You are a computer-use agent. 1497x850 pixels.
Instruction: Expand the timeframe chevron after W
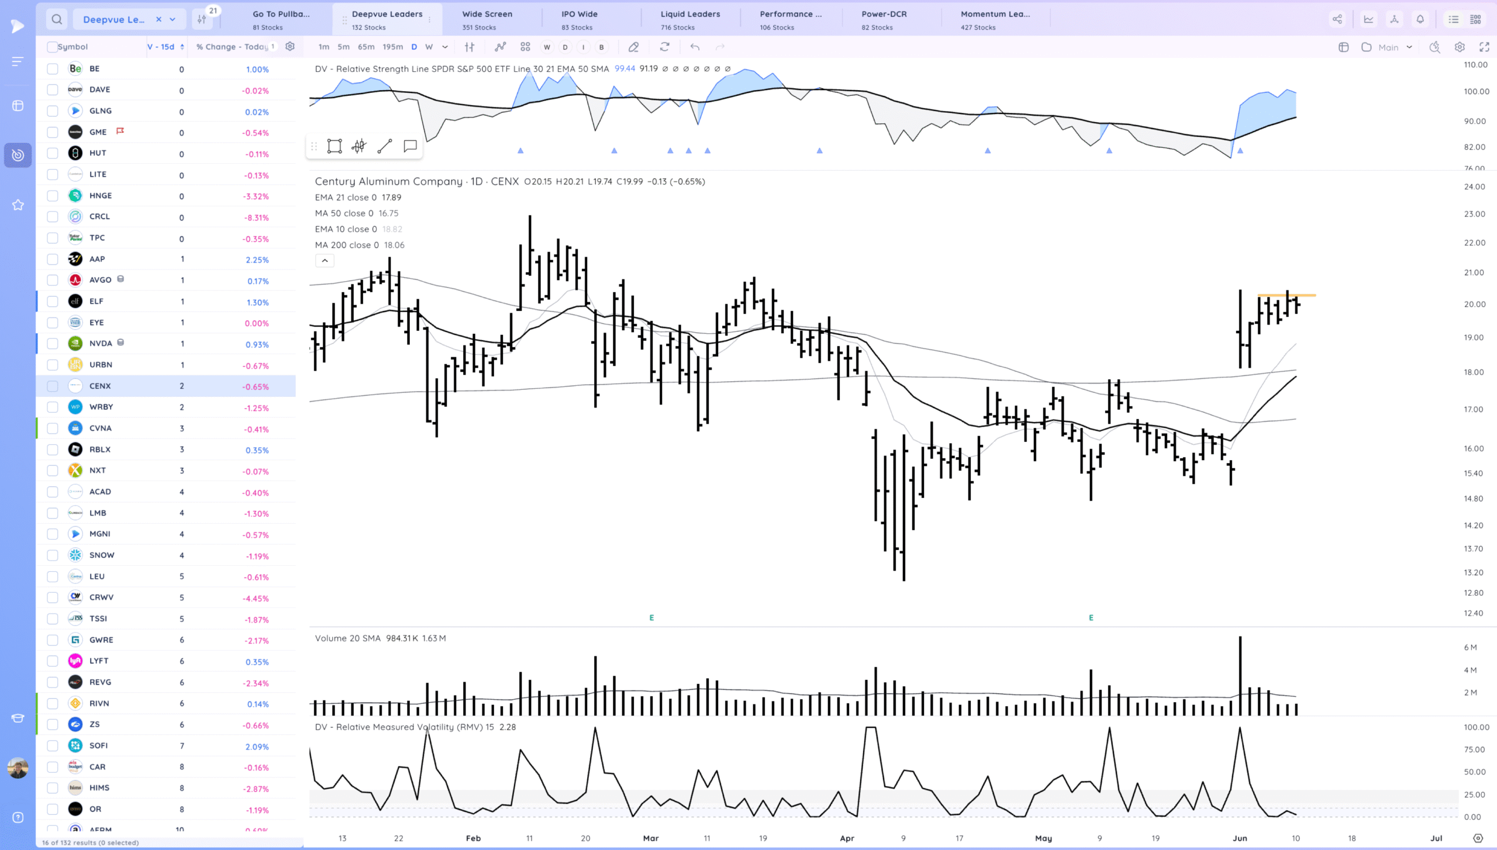(445, 47)
